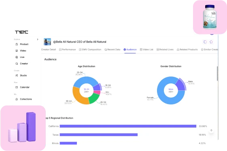Click the Top 5 Regional Distribution heading
The image size is (227, 151).
coord(59,118)
